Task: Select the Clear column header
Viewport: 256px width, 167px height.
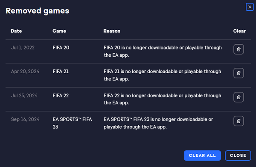Action: point(239,31)
